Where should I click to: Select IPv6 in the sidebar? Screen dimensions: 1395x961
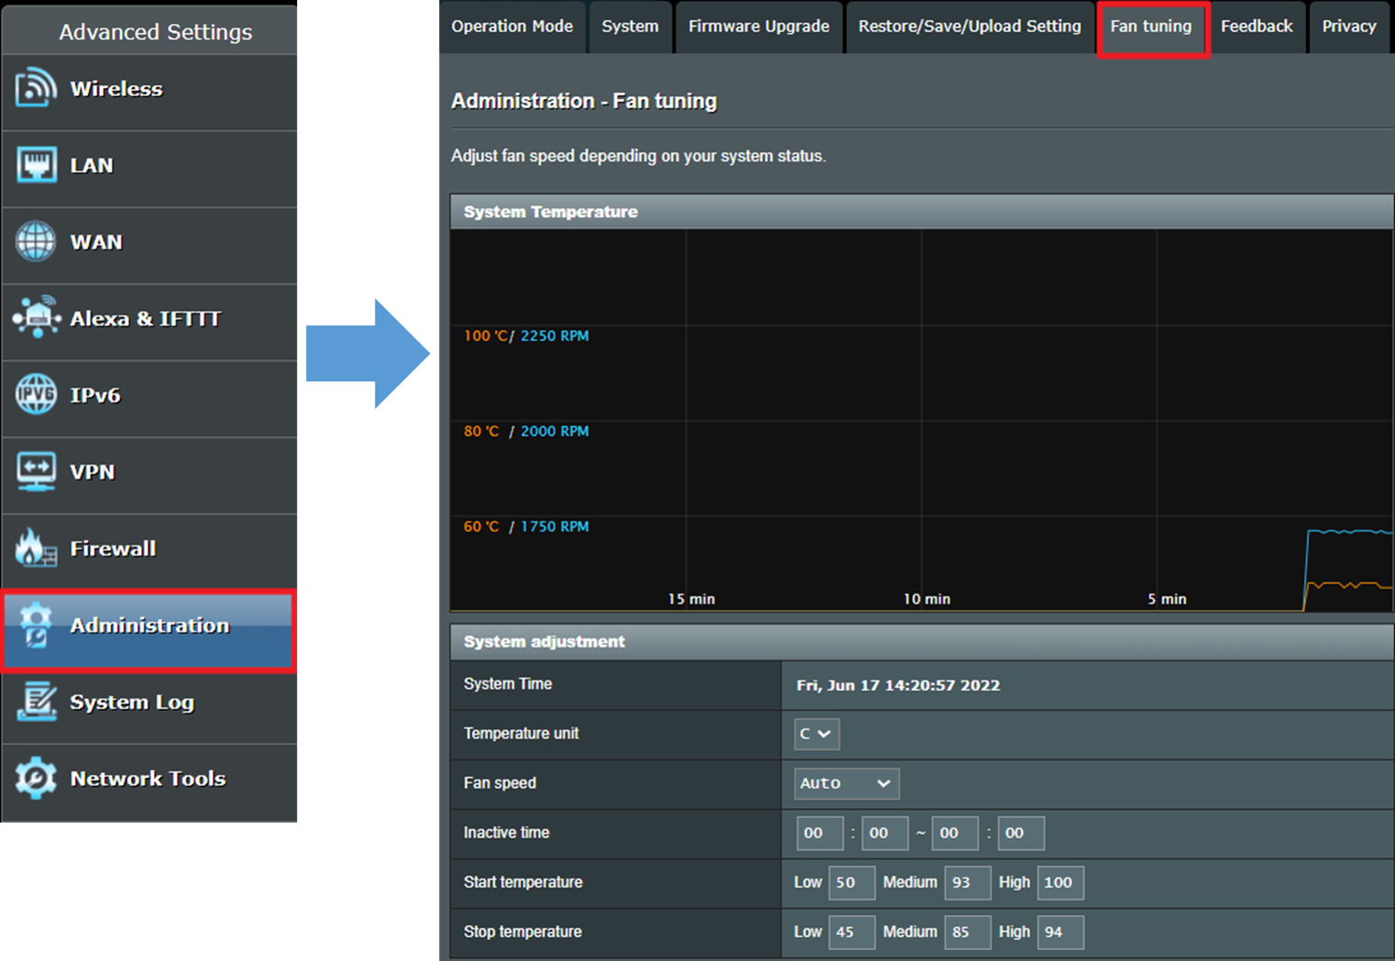point(149,399)
